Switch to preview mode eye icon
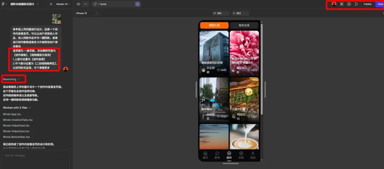The height and width of the screenshot is (169, 384). (x=78, y=4)
